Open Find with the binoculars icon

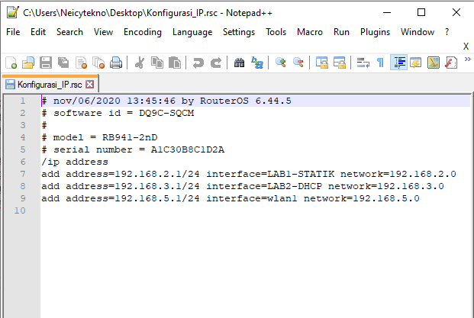(x=239, y=63)
